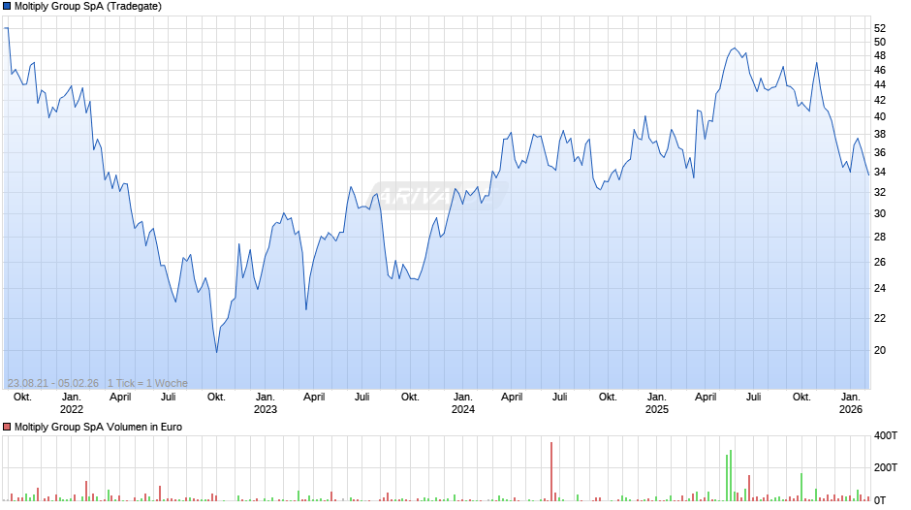Click the price axis label 22
Image resolution: width=911 pixels, height=510 pixels.
pos(880,319)
